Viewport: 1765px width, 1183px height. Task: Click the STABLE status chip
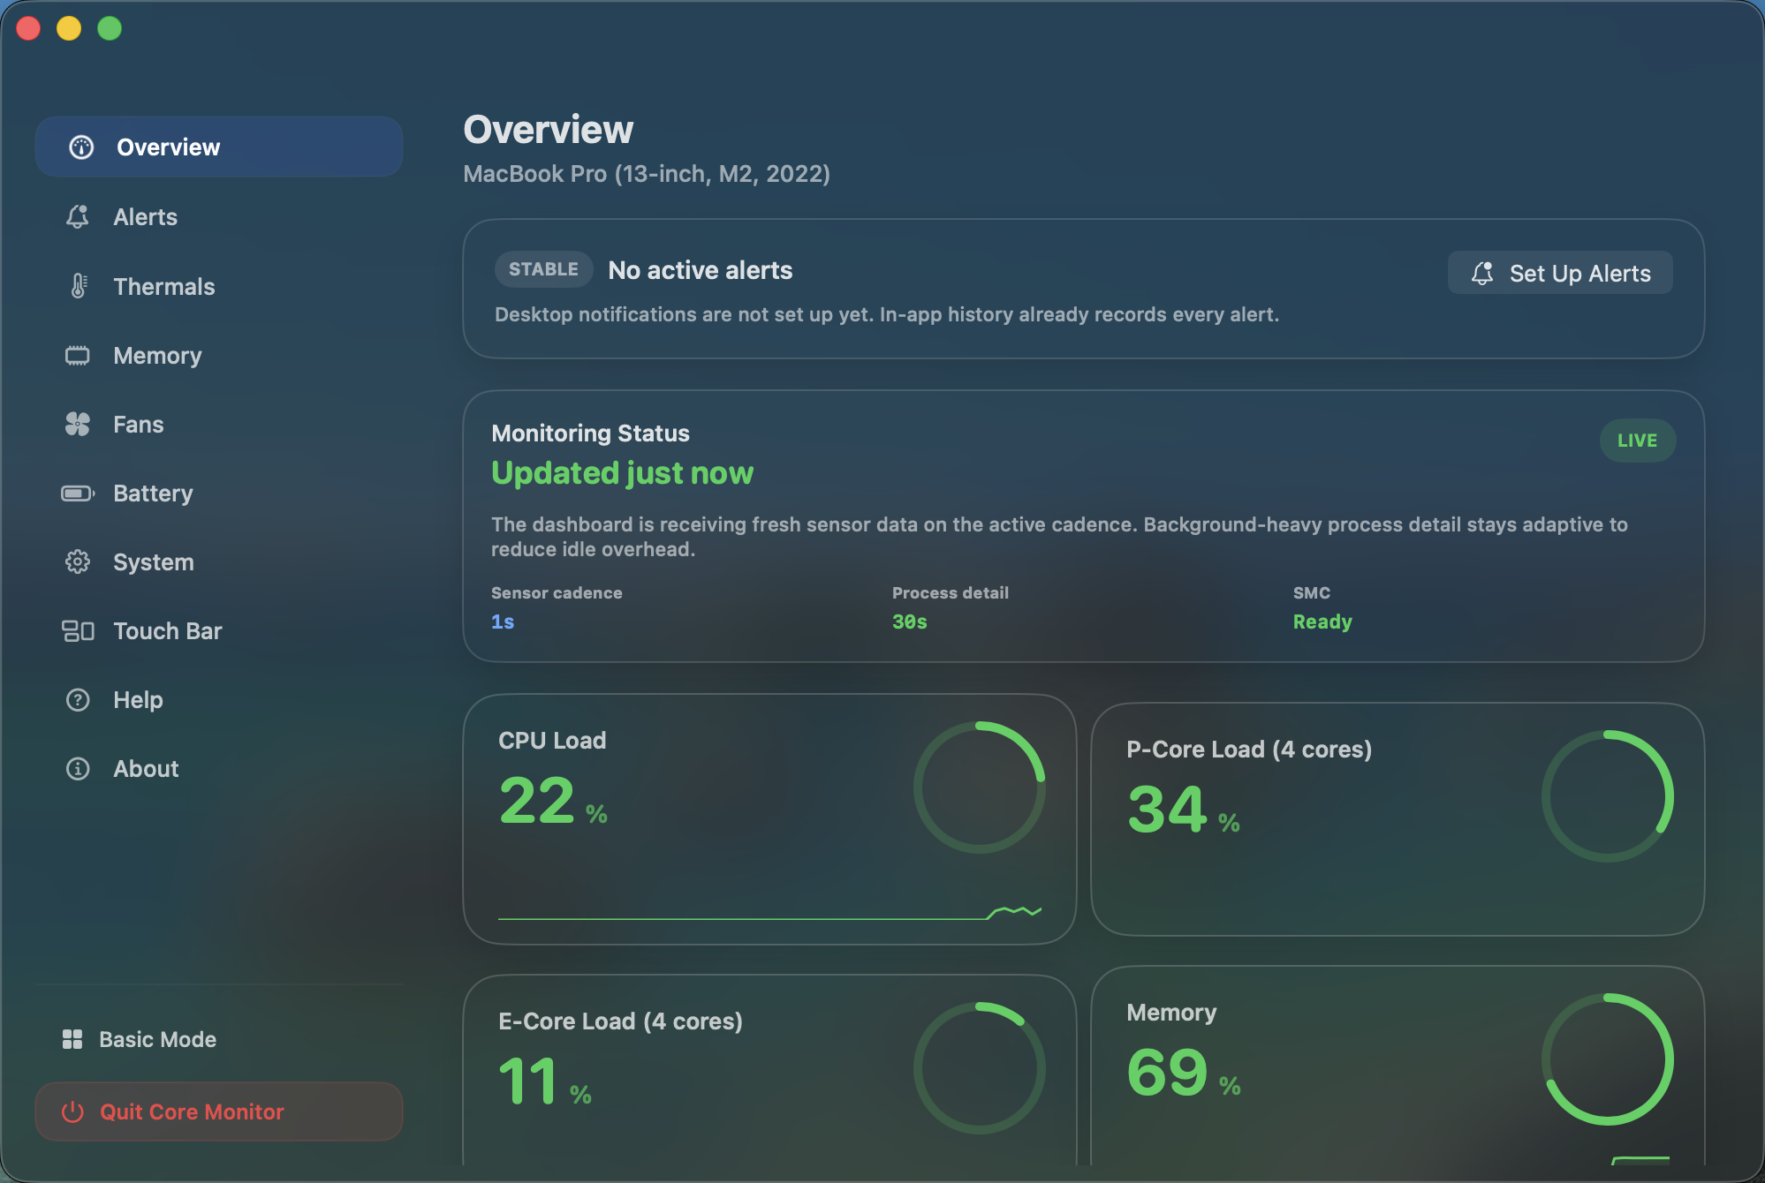[x=543, y=269]
